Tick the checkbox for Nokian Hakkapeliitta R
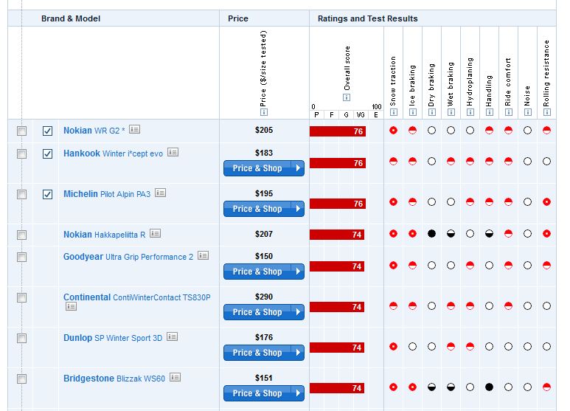This screenshot has width=570, height=411. pyautogui.click(x=22, y=235)
